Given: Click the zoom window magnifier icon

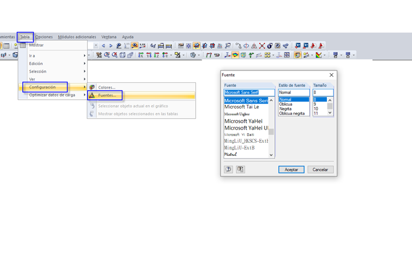Looking at the screenshot, I should pos(107,55).
